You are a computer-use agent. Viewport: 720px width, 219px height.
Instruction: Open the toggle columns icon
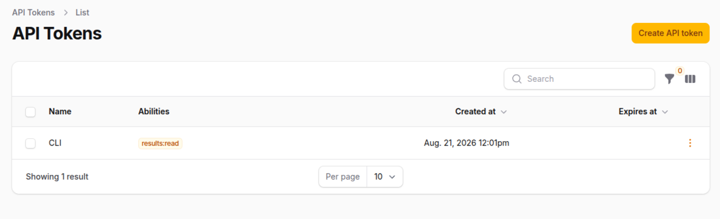pos(690,79)
